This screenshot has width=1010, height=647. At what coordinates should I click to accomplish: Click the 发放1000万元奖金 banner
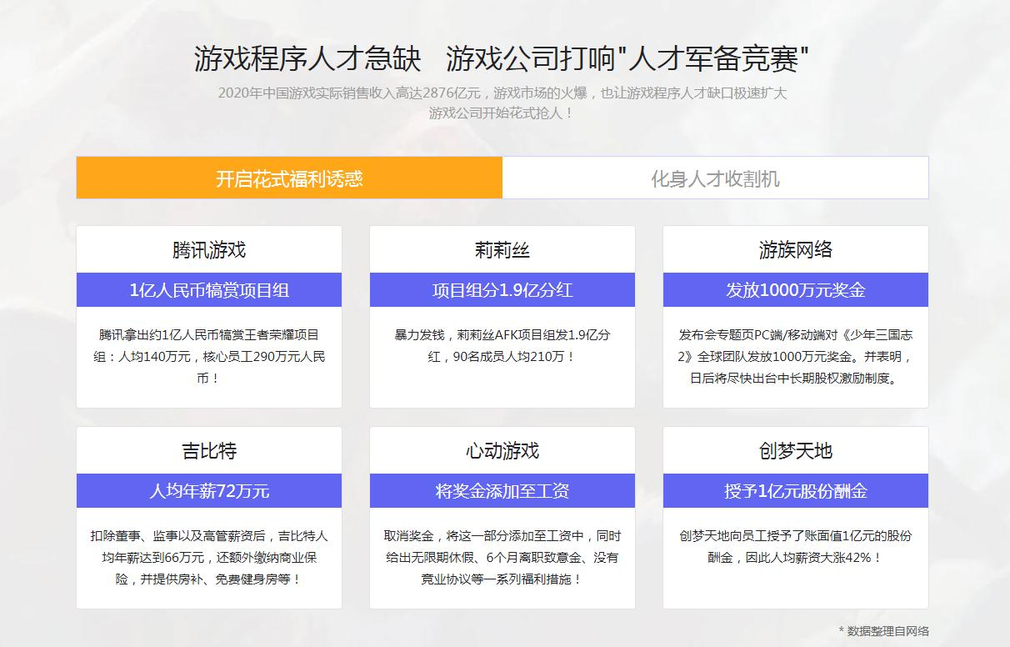pyautogui.click(x=795, y=290)
